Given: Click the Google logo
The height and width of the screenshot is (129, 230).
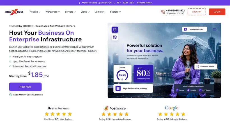Looking at the screenshot, I should 172,108.
